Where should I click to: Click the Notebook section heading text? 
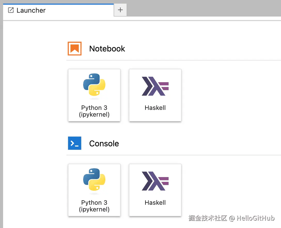pos(107,49)
